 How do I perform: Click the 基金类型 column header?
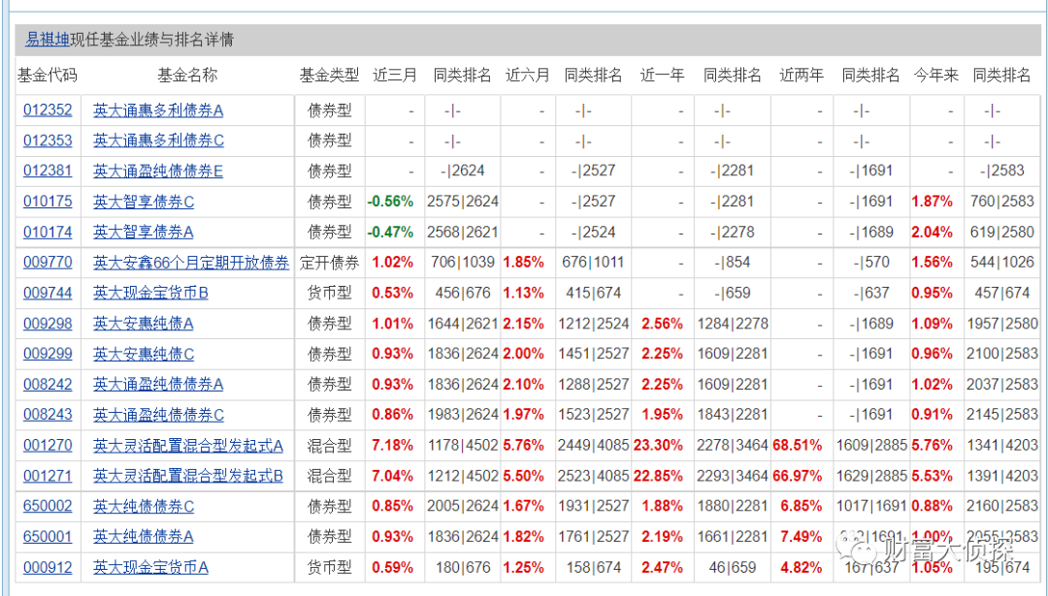point(330,76)
